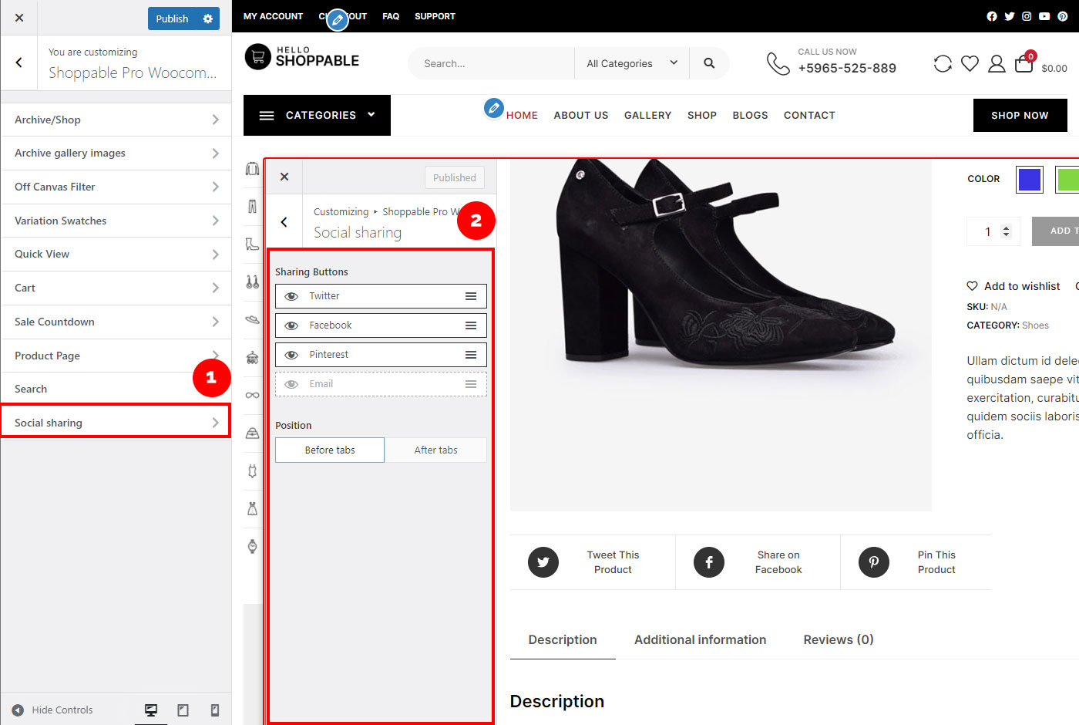Toggle visibility of Email sharing button
Viewport: 1079px width, 725px height.
point(291,384)
